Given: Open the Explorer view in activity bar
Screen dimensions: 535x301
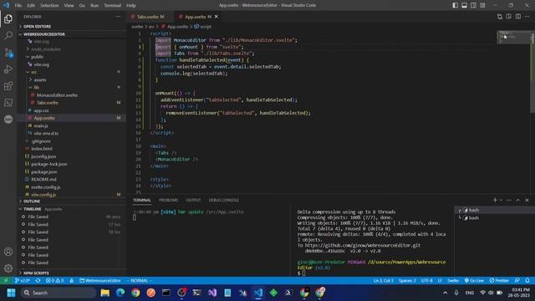Looking at the screenshot, I should [x=8, y=18].
